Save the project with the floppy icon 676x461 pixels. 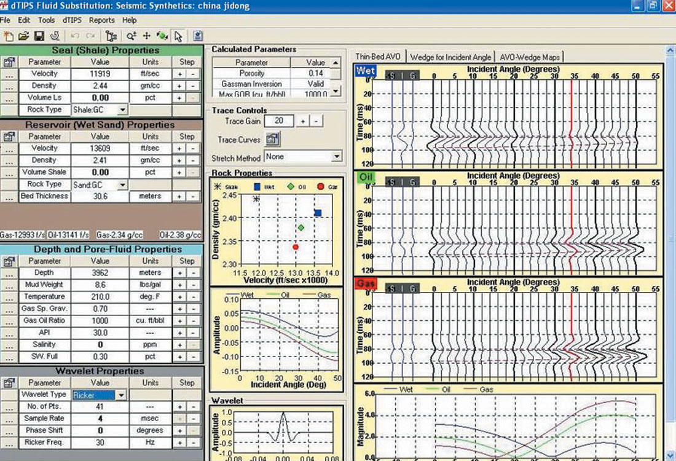[x=39, y=36]
